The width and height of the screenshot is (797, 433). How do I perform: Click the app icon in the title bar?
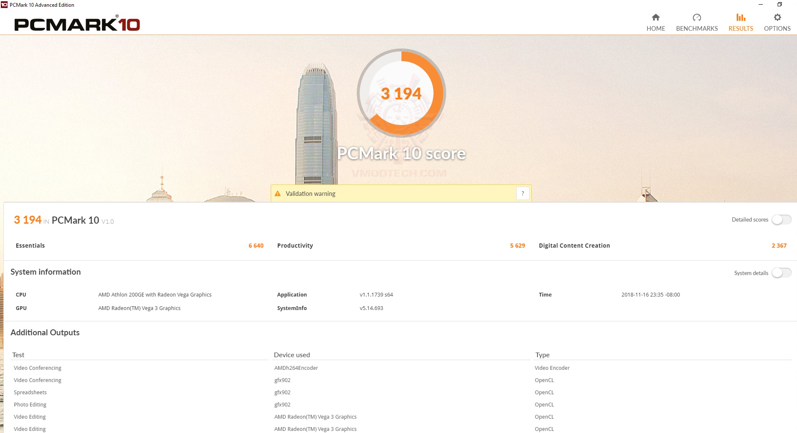coord(4,5)
